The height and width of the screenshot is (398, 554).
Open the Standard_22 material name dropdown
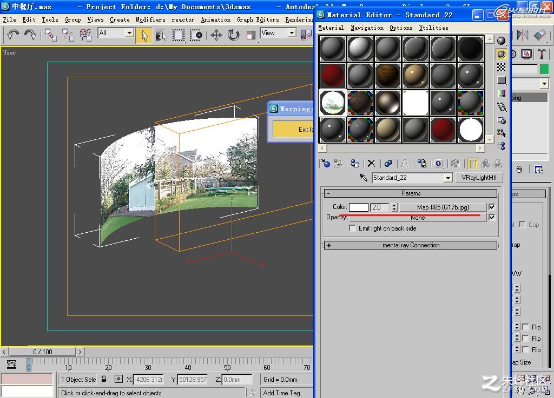point(448,178)
